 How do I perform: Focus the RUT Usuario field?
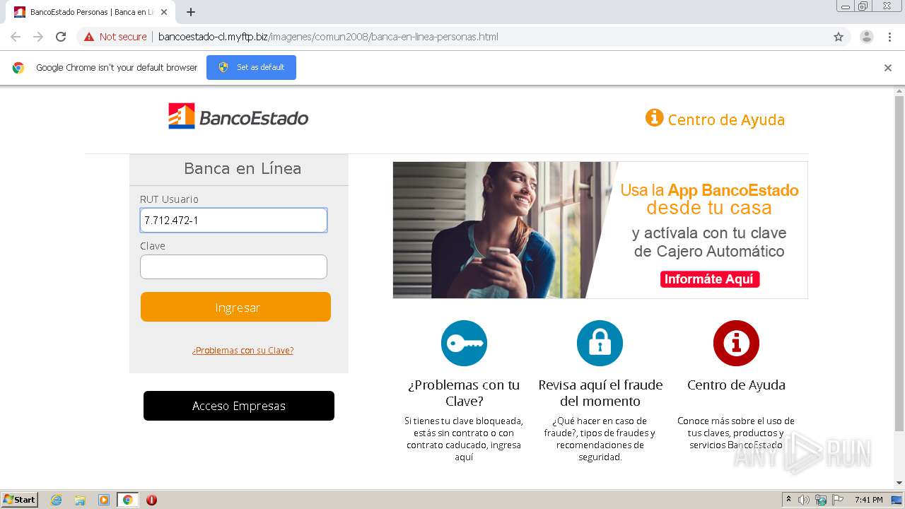[x=233, y=220]
